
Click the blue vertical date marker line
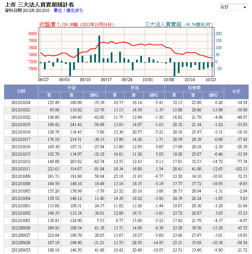(212, 52)
